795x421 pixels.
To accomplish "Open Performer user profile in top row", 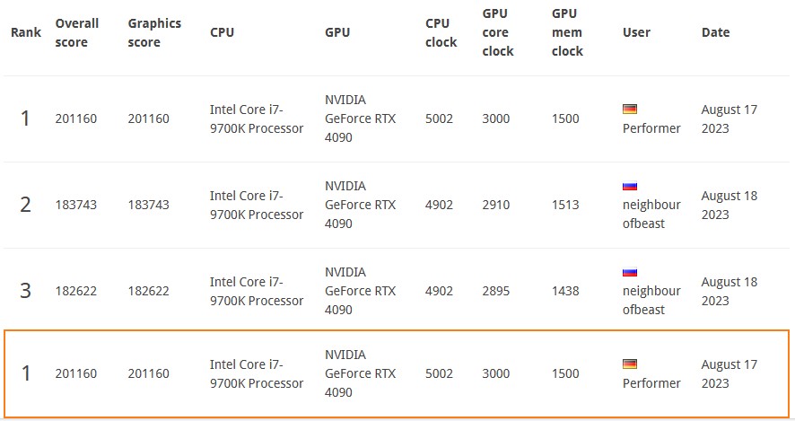I will coord(651,128).
